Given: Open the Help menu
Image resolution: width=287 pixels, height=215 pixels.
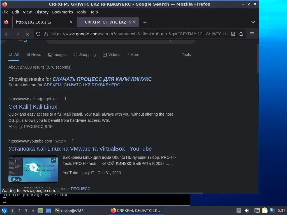Looking at the screenshot, I should click(93, 12).
